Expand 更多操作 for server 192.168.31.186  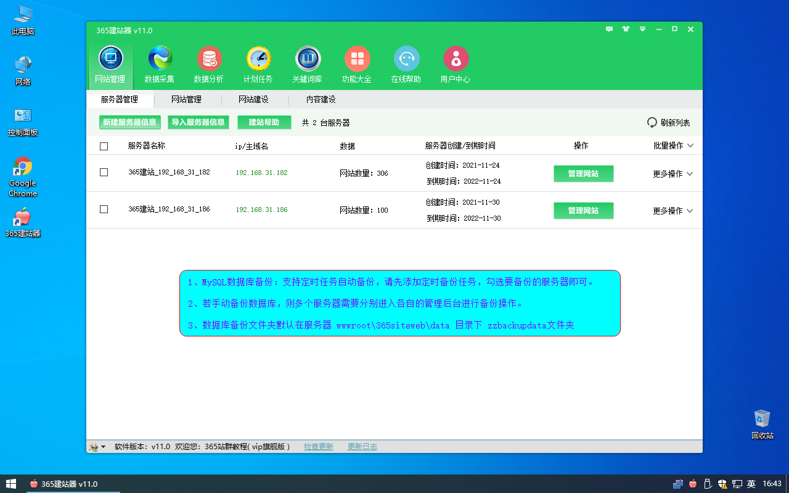(x=673, y=211)
